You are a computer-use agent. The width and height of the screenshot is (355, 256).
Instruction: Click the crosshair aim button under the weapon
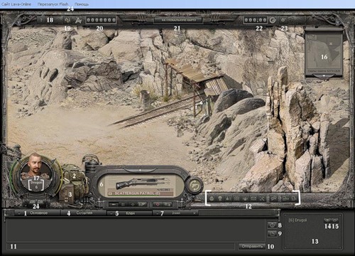[x=132, y=204]
